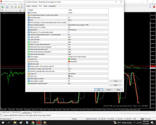Image resolution: width=156 pixels, height=125 pixels.
Task: Close the terminal panel with the small x
Action: [1, 115]
